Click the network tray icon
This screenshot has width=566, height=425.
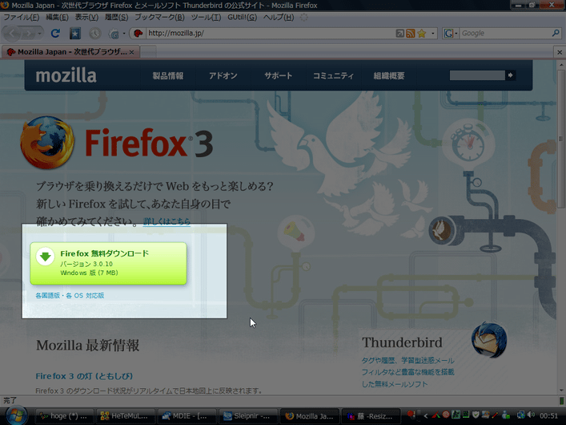tap(521, 415)
